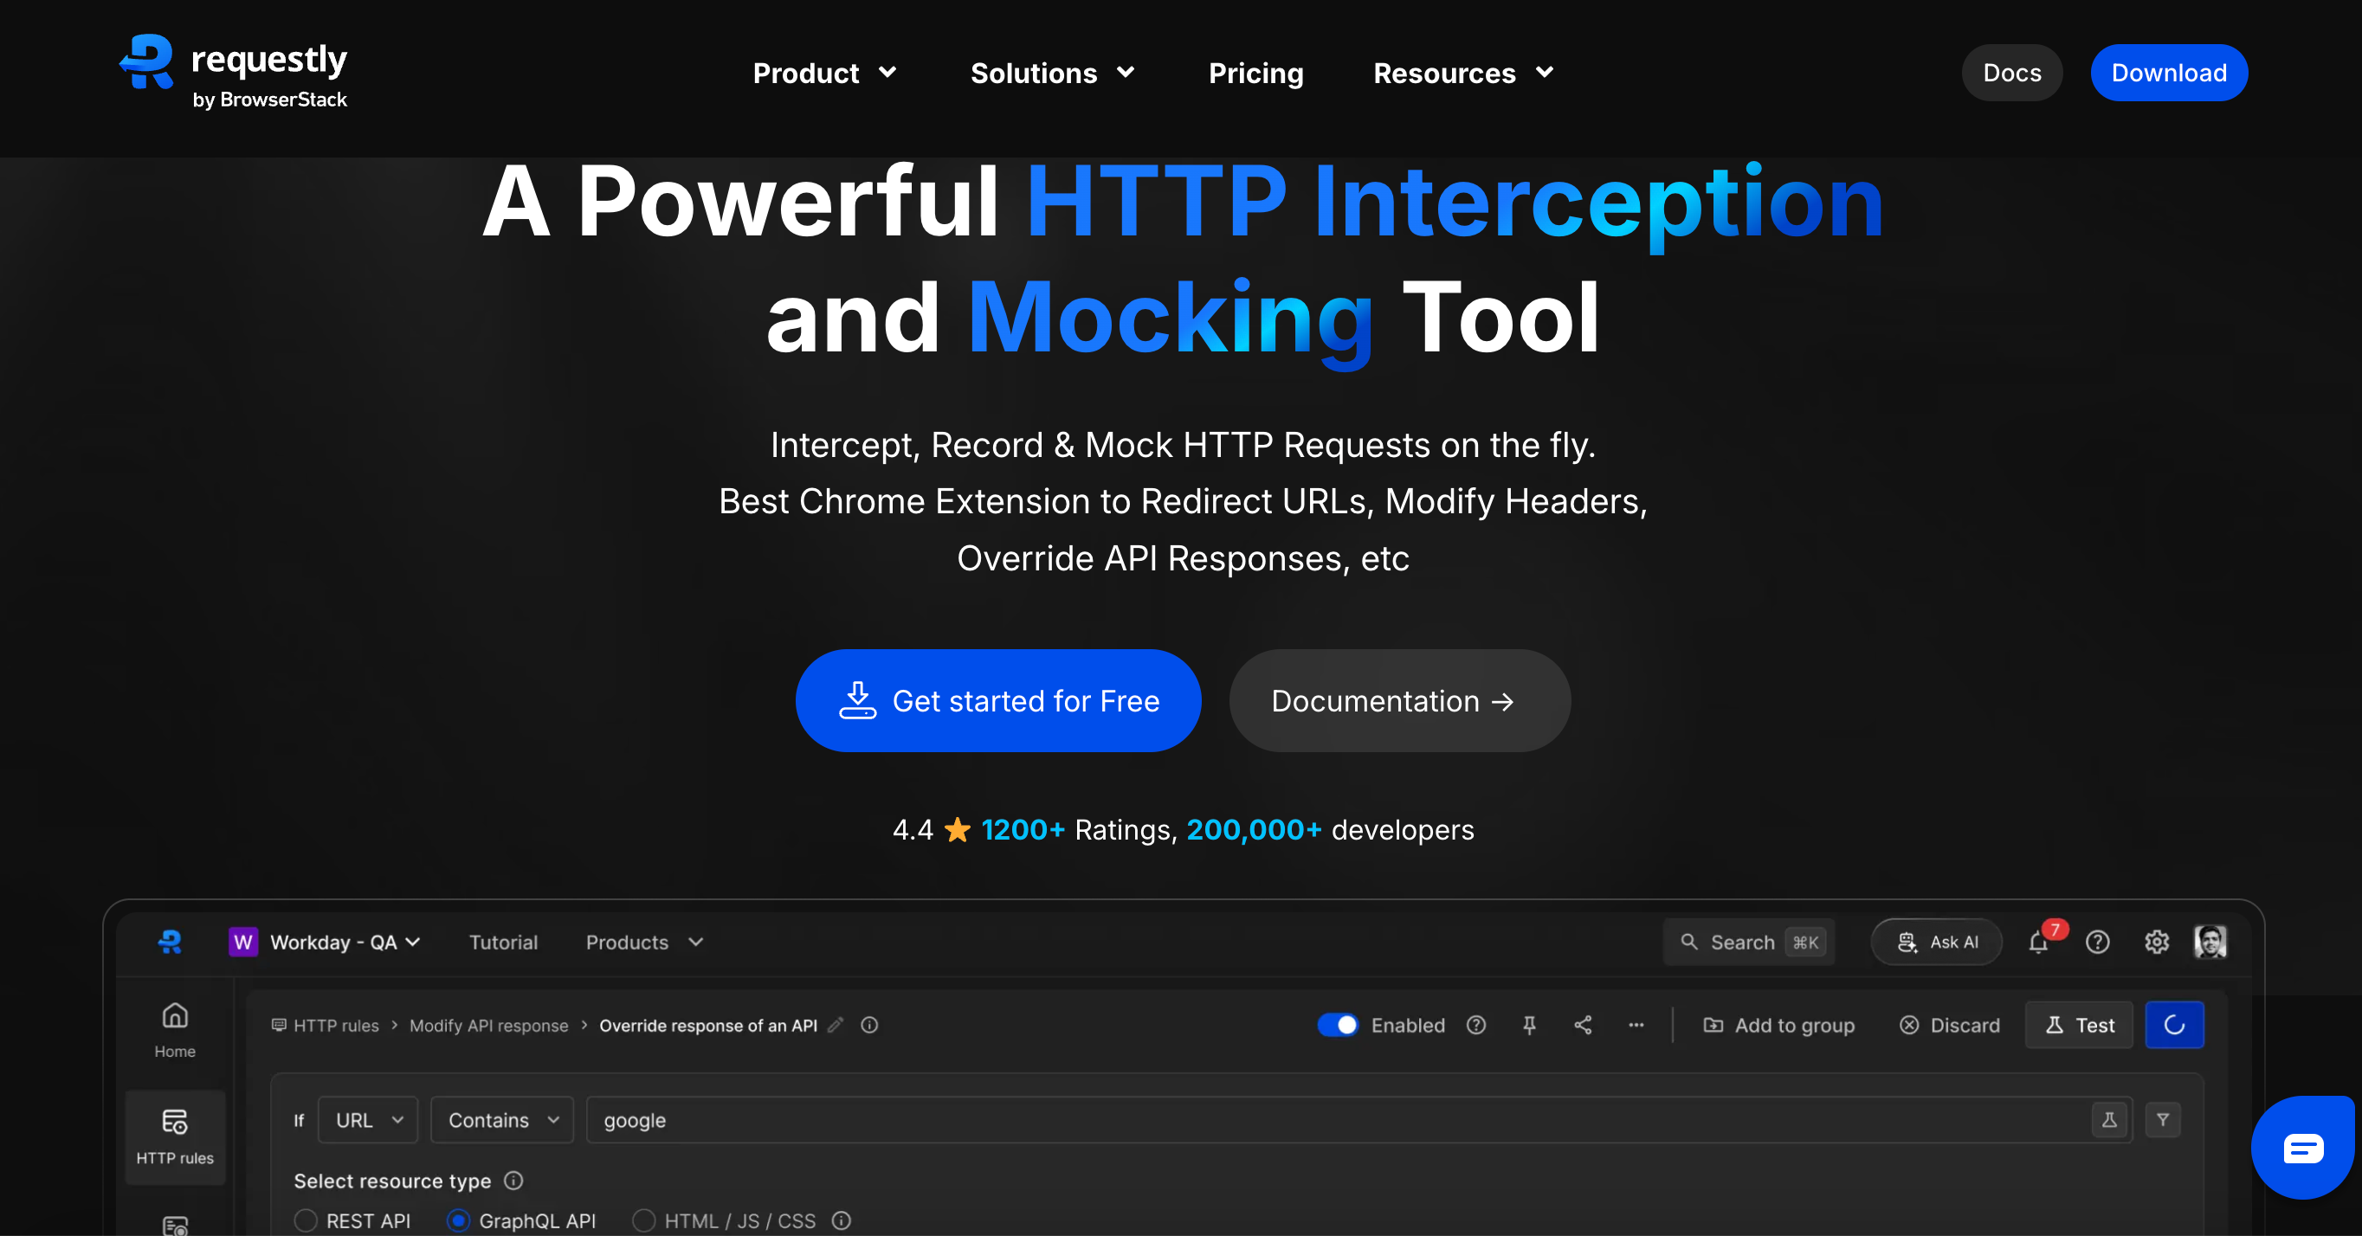The width and height of the screenshot is (2362, 1236).
Task: Click the share rule icon
Action: tap(1583, 1025)
